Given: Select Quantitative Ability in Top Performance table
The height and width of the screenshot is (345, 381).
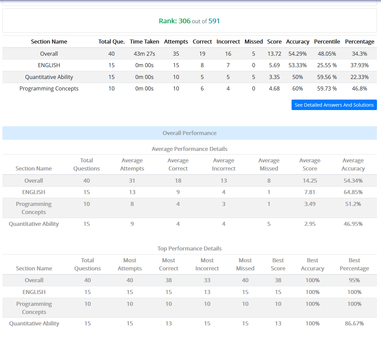Looking at the screenshot, I should 34,323.
